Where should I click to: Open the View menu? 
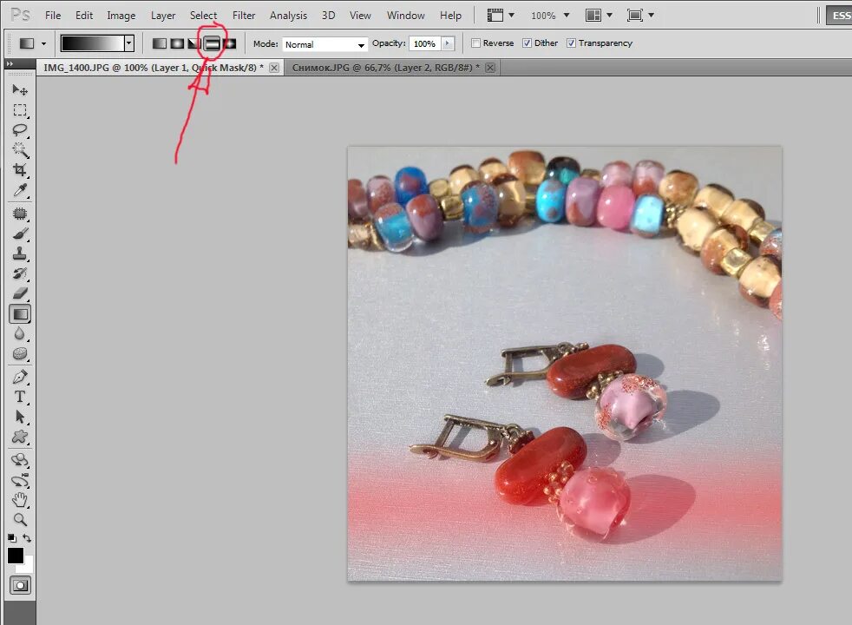click(360, 16)
